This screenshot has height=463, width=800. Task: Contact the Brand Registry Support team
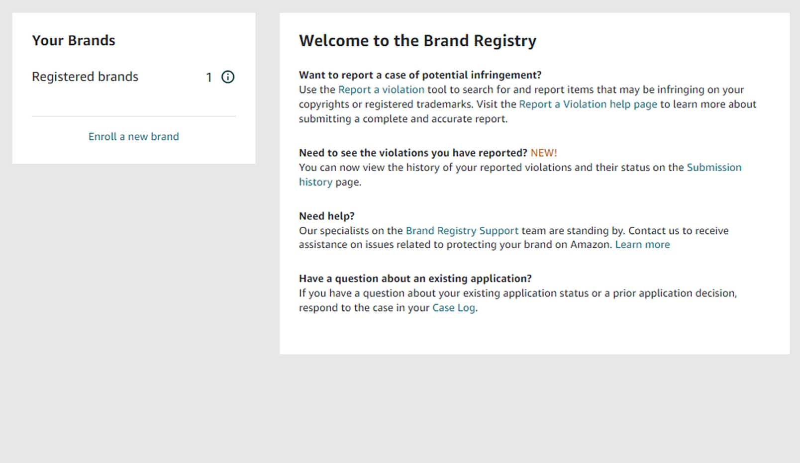pyautogui.click(x=462, y=231)
